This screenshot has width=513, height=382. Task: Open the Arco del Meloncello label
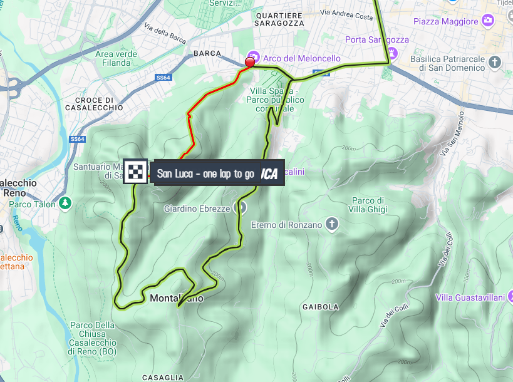pos(302,58)
